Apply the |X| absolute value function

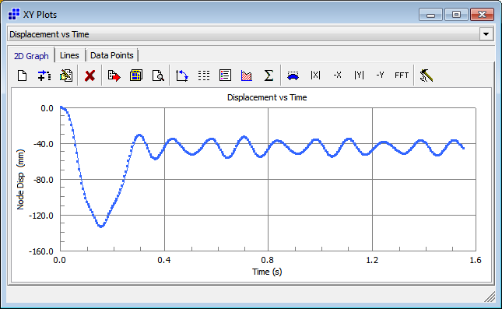pyautogui.click(x=315, y=75)
